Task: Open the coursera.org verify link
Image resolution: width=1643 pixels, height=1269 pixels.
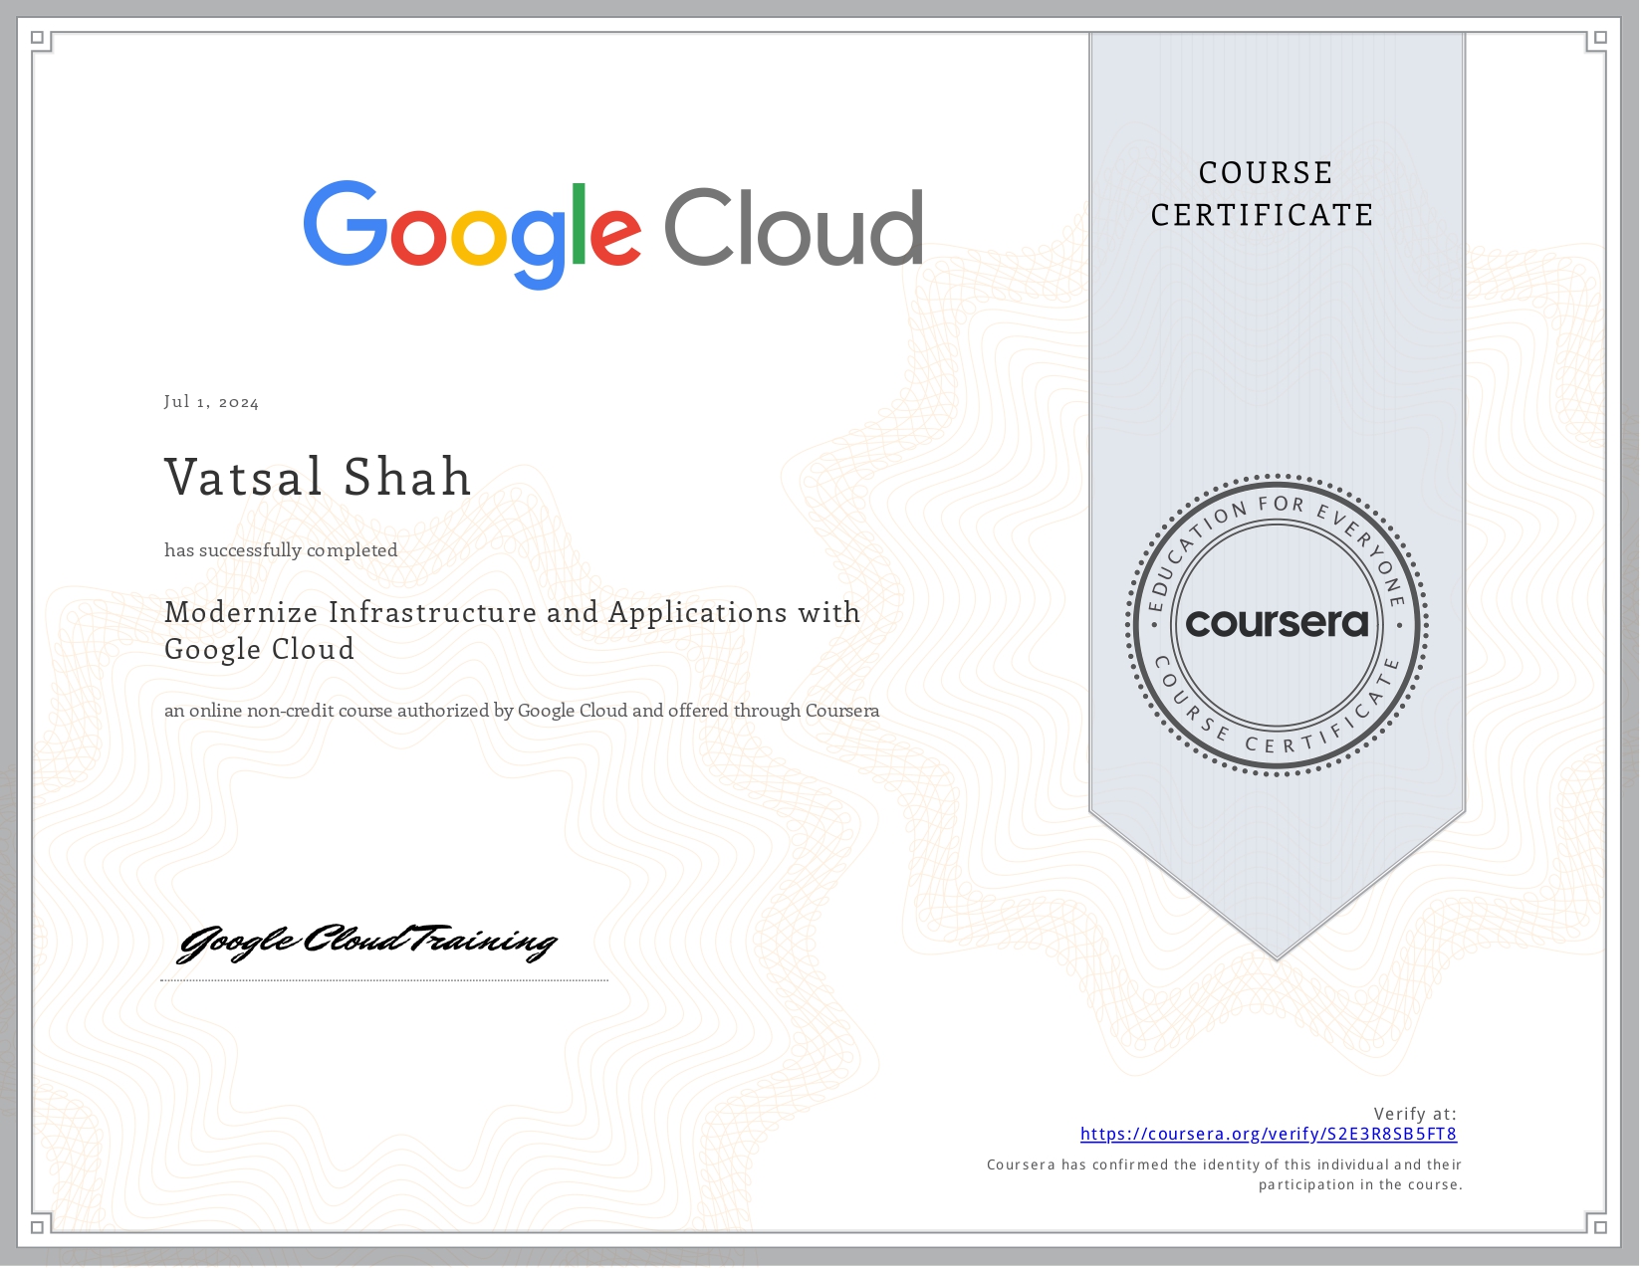Action: 1268,1134
